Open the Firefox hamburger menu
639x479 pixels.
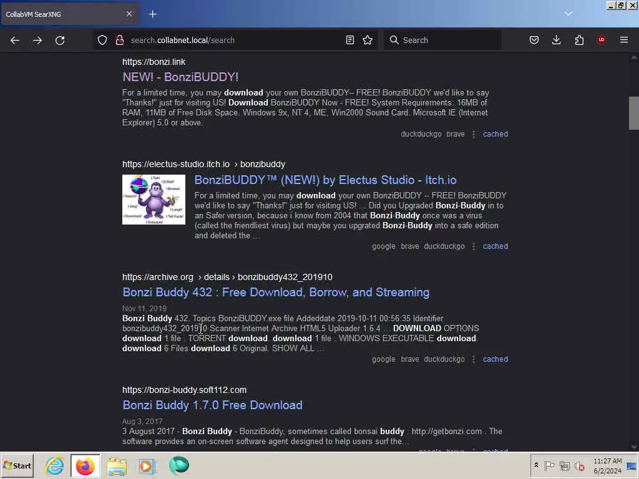(x=624, y=40)
